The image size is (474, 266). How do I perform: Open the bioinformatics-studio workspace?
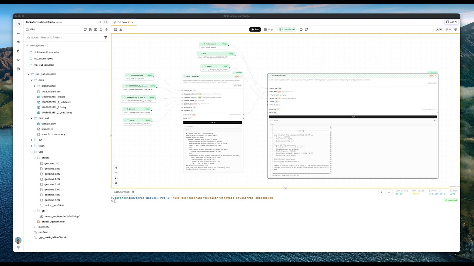coord(46,52)
